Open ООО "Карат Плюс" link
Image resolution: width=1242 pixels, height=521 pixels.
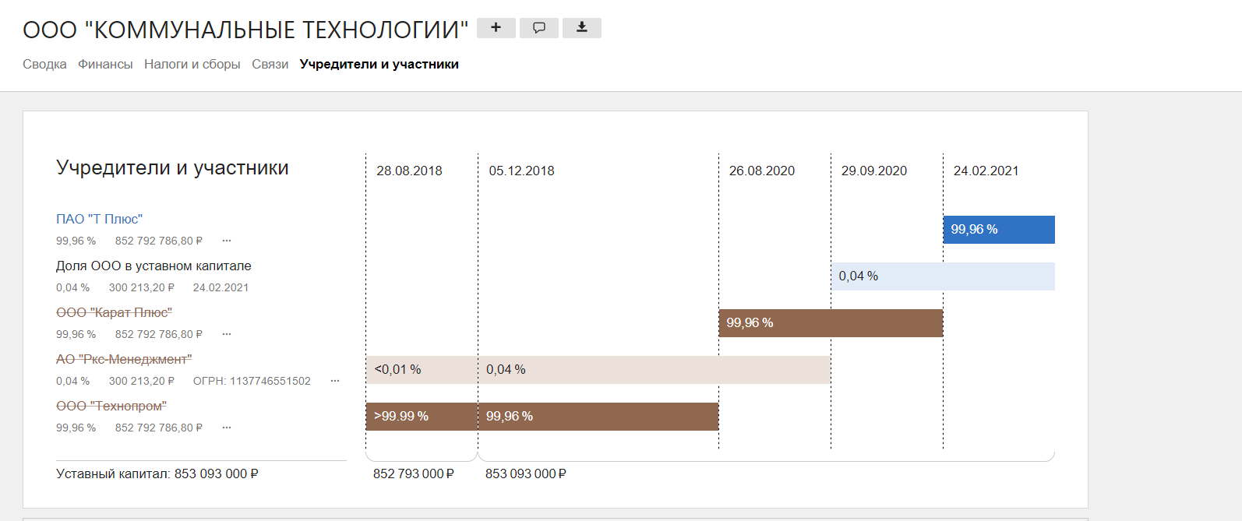(x=114, y=312)
